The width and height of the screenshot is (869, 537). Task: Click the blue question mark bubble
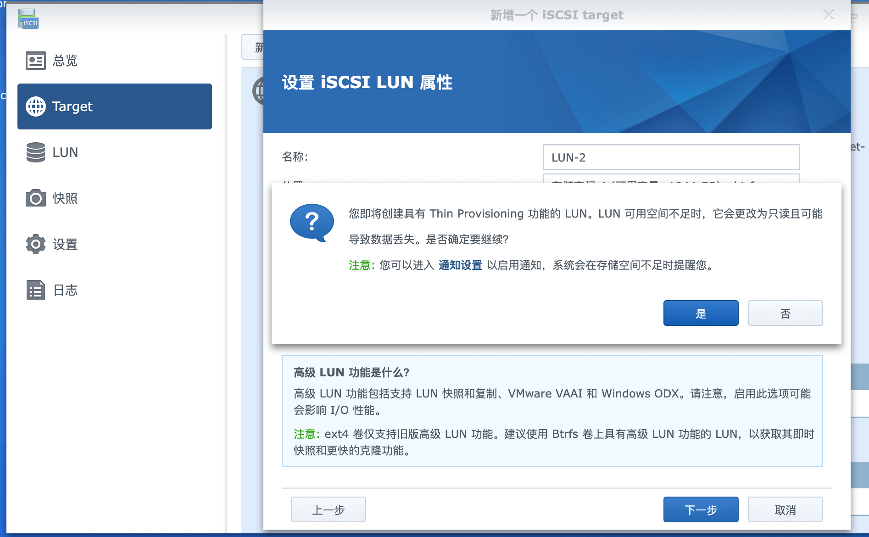pos(312,223)
